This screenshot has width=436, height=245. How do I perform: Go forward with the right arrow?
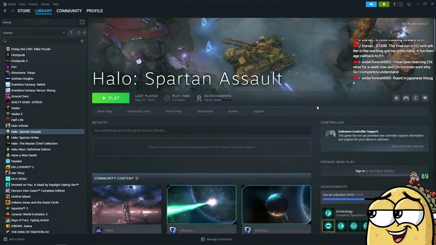click(x=13, y=11)
